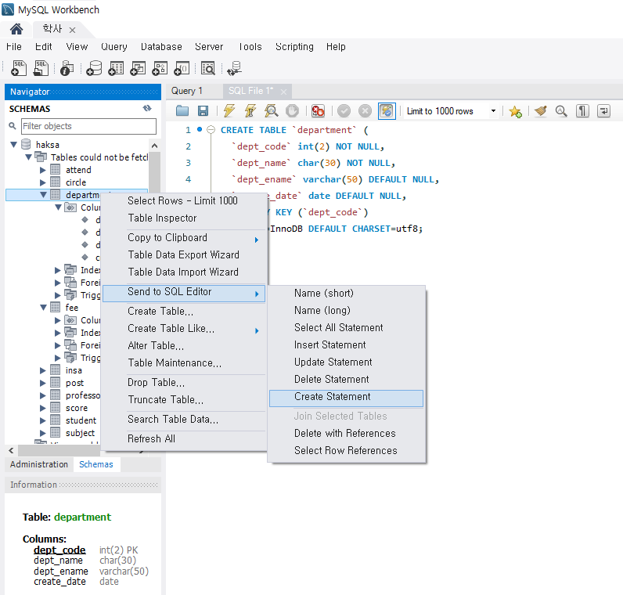Open the Scripting menu
This screenshot has height=595, width=623.
294,47
